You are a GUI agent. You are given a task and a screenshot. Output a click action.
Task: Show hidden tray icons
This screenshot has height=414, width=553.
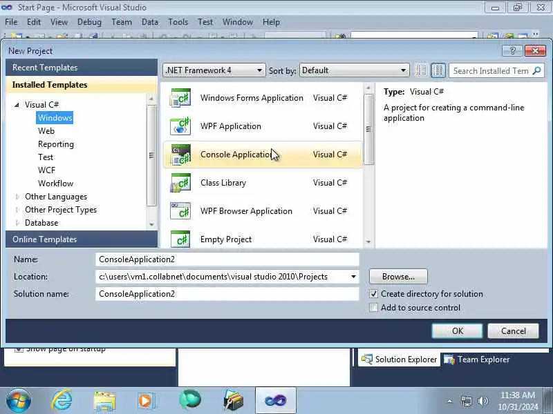pos(450,401)
